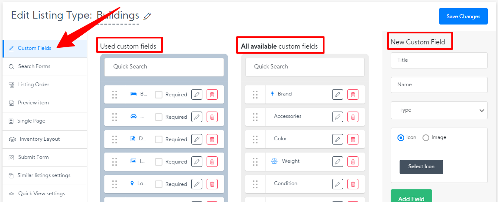Open the Submit Form section
Image resolution: width=498 pixels, height=202 pixels.
point(33,157)
